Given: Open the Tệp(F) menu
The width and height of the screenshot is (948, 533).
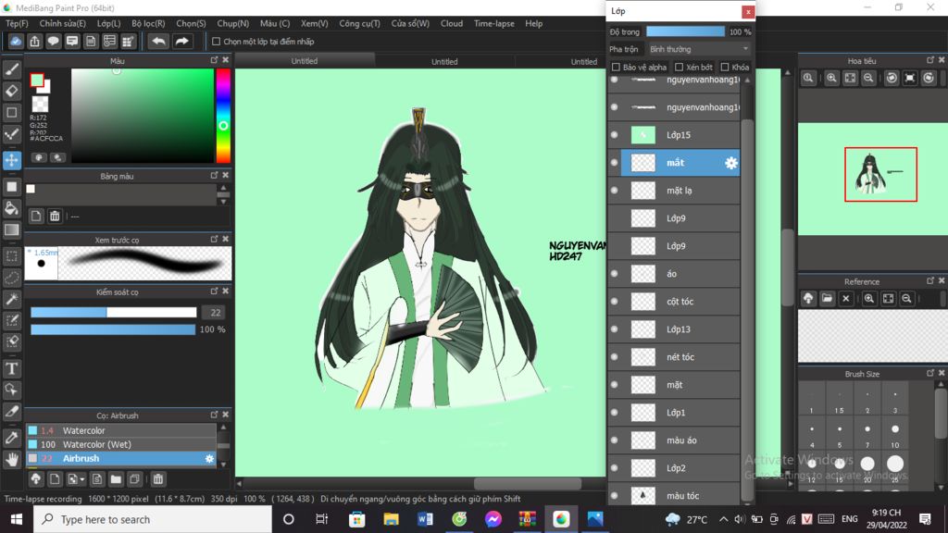Looking at the screenshot, I should tap(17, 23).
